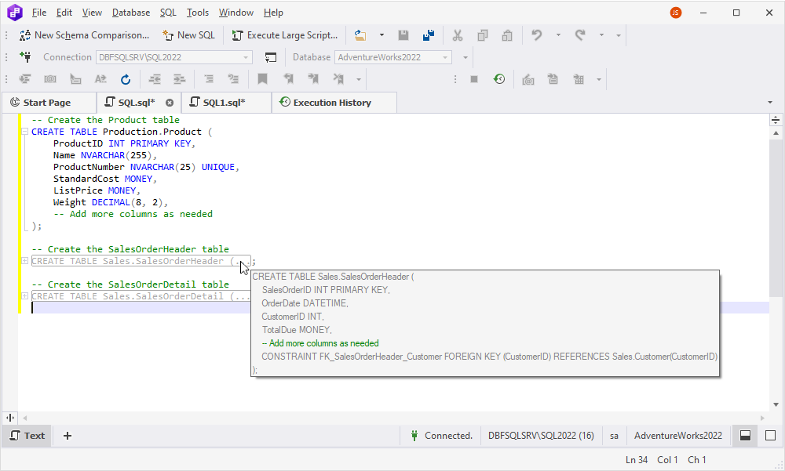The height and width of the screenshot is (471, 785).
Task: Click the Redo arrow icon
Action: [580, 35]
